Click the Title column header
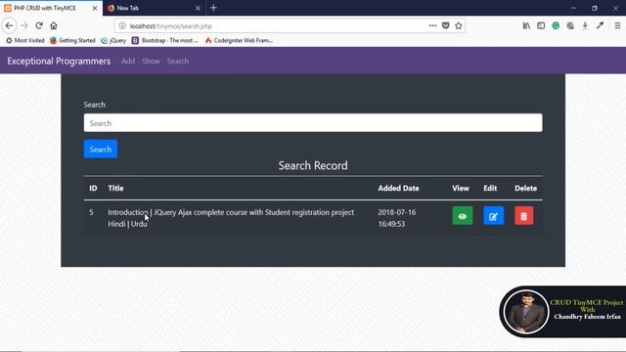This screenshot has width=626, height=352. pos(115,188)
